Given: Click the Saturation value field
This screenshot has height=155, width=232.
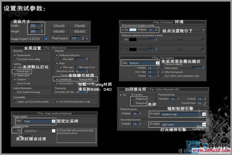Looking at the screenshot, I should point(173,99).
